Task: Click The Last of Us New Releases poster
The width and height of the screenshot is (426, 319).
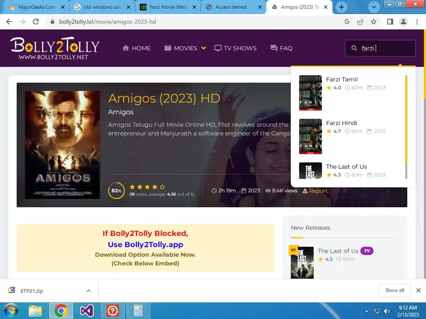Action: pos(302,263)
